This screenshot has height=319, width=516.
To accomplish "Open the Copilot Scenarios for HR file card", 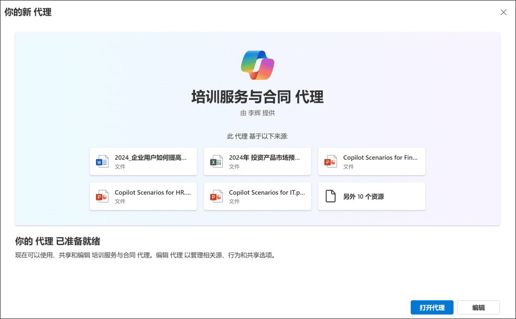I will pos(143,197).
